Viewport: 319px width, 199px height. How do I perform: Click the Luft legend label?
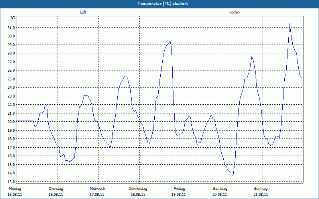click(x=83, y=12)
